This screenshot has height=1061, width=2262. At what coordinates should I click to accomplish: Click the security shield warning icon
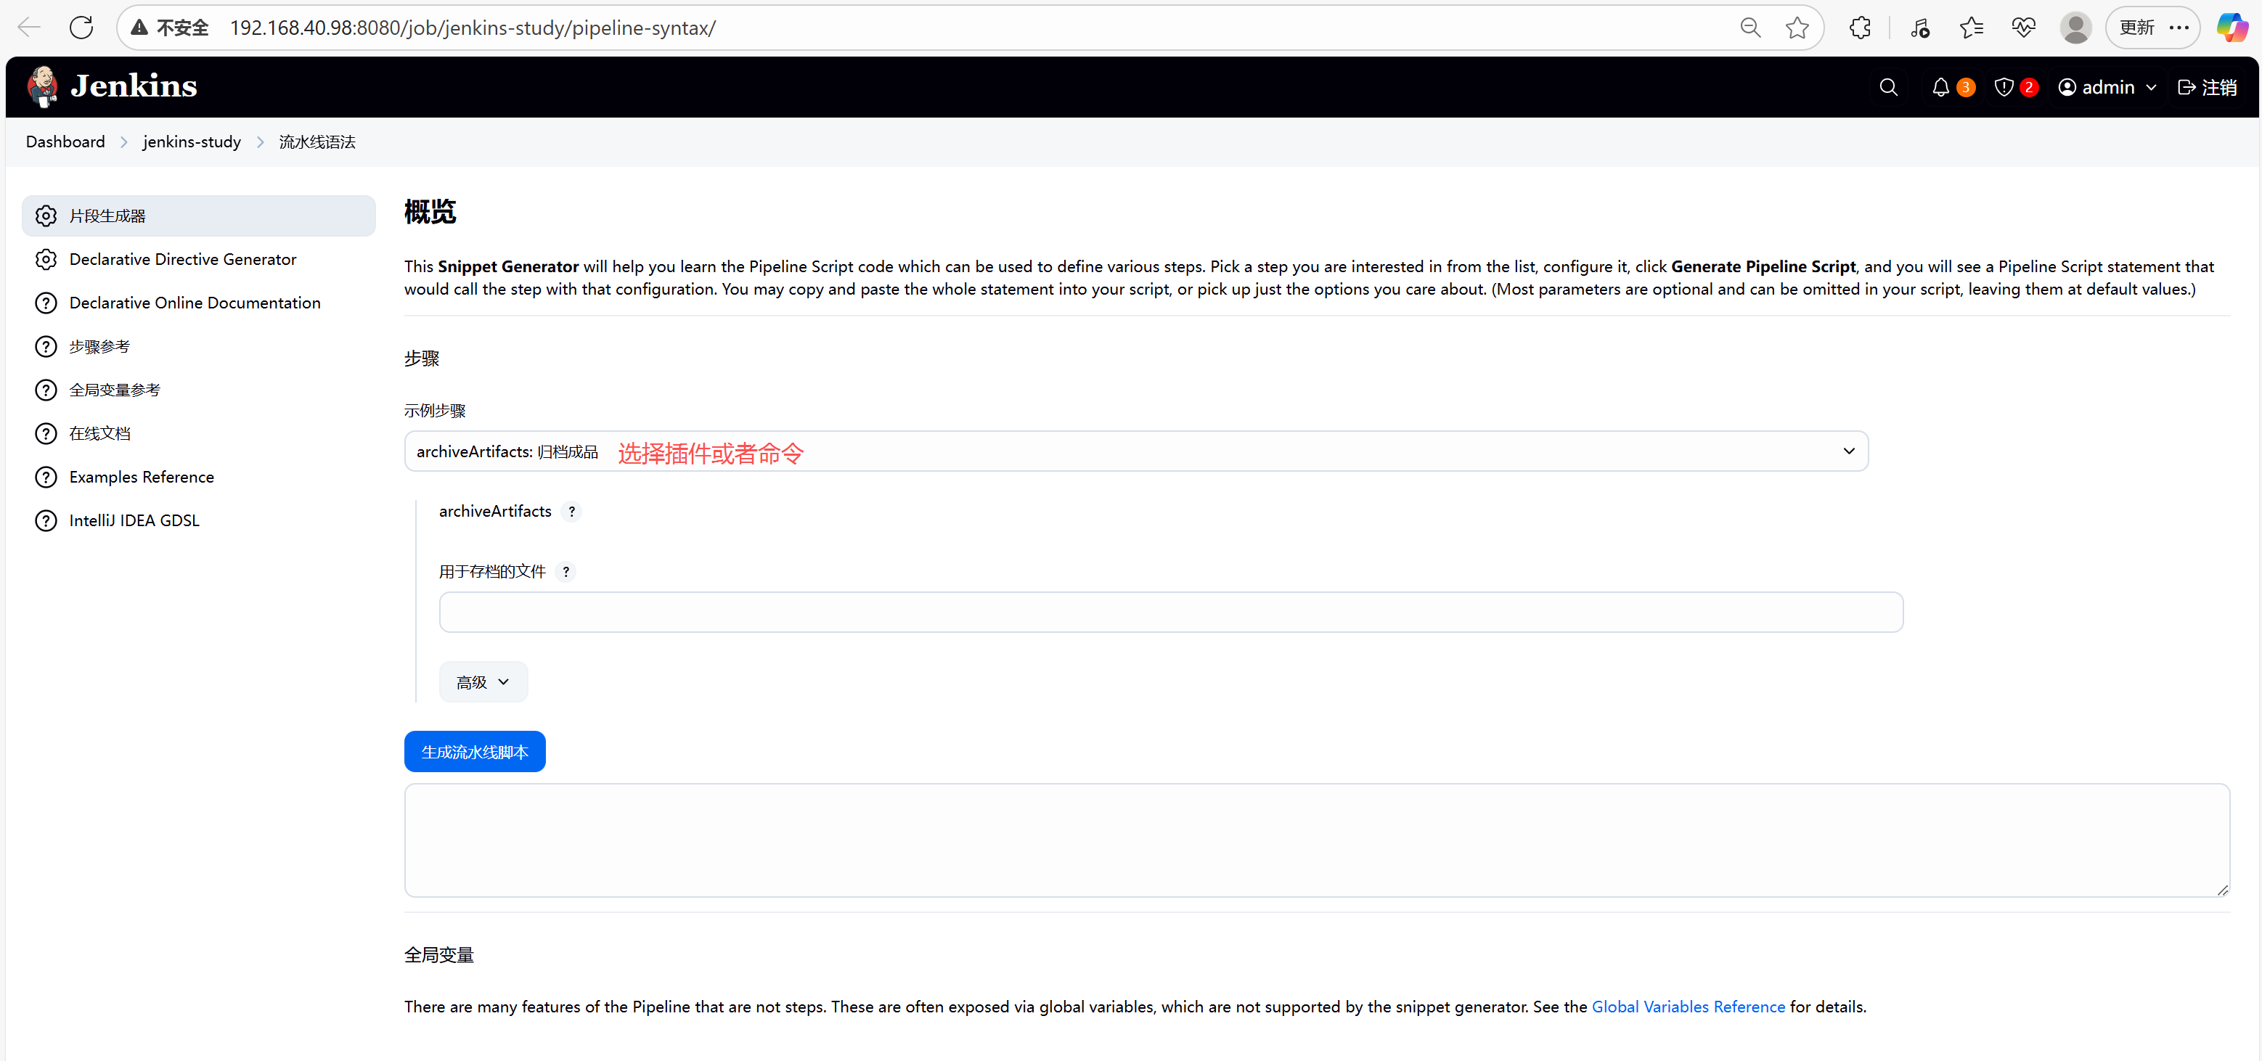coord(2004,87)
